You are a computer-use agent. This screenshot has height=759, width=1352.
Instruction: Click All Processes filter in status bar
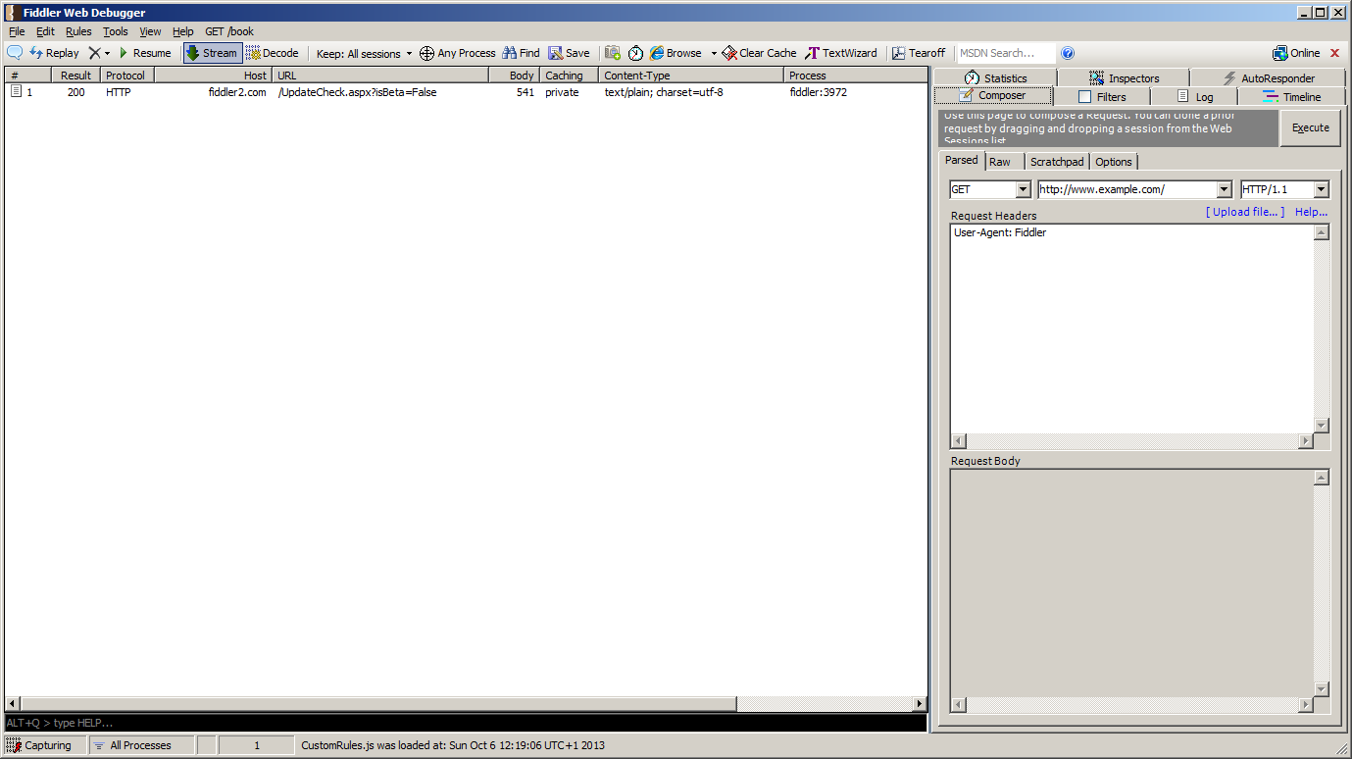[141, 745]
